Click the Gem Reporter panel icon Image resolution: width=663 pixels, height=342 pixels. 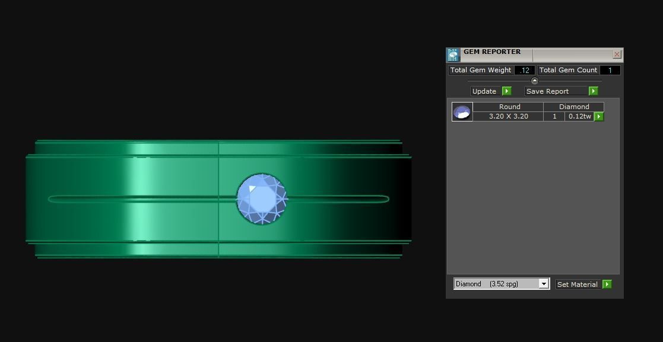[x=453, y=55]
